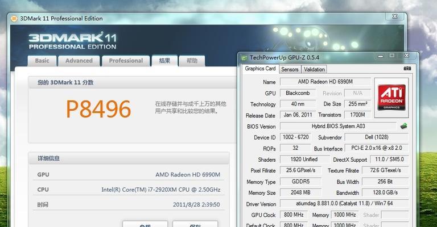Click the GPU Clock field 800 MHz
The image size is (437, 227).
[x=294, y=215]
